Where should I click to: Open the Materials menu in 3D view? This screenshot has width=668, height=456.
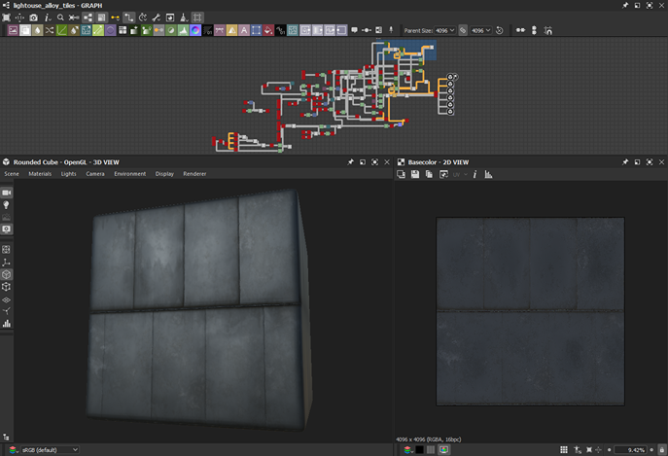point(40,174)
